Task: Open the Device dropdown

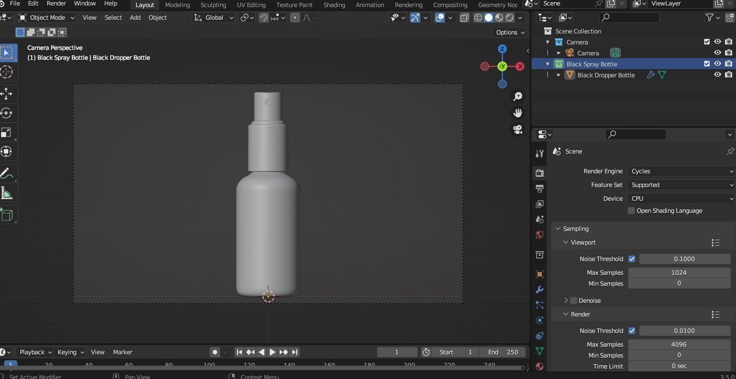Action: (x=682, y=199)
